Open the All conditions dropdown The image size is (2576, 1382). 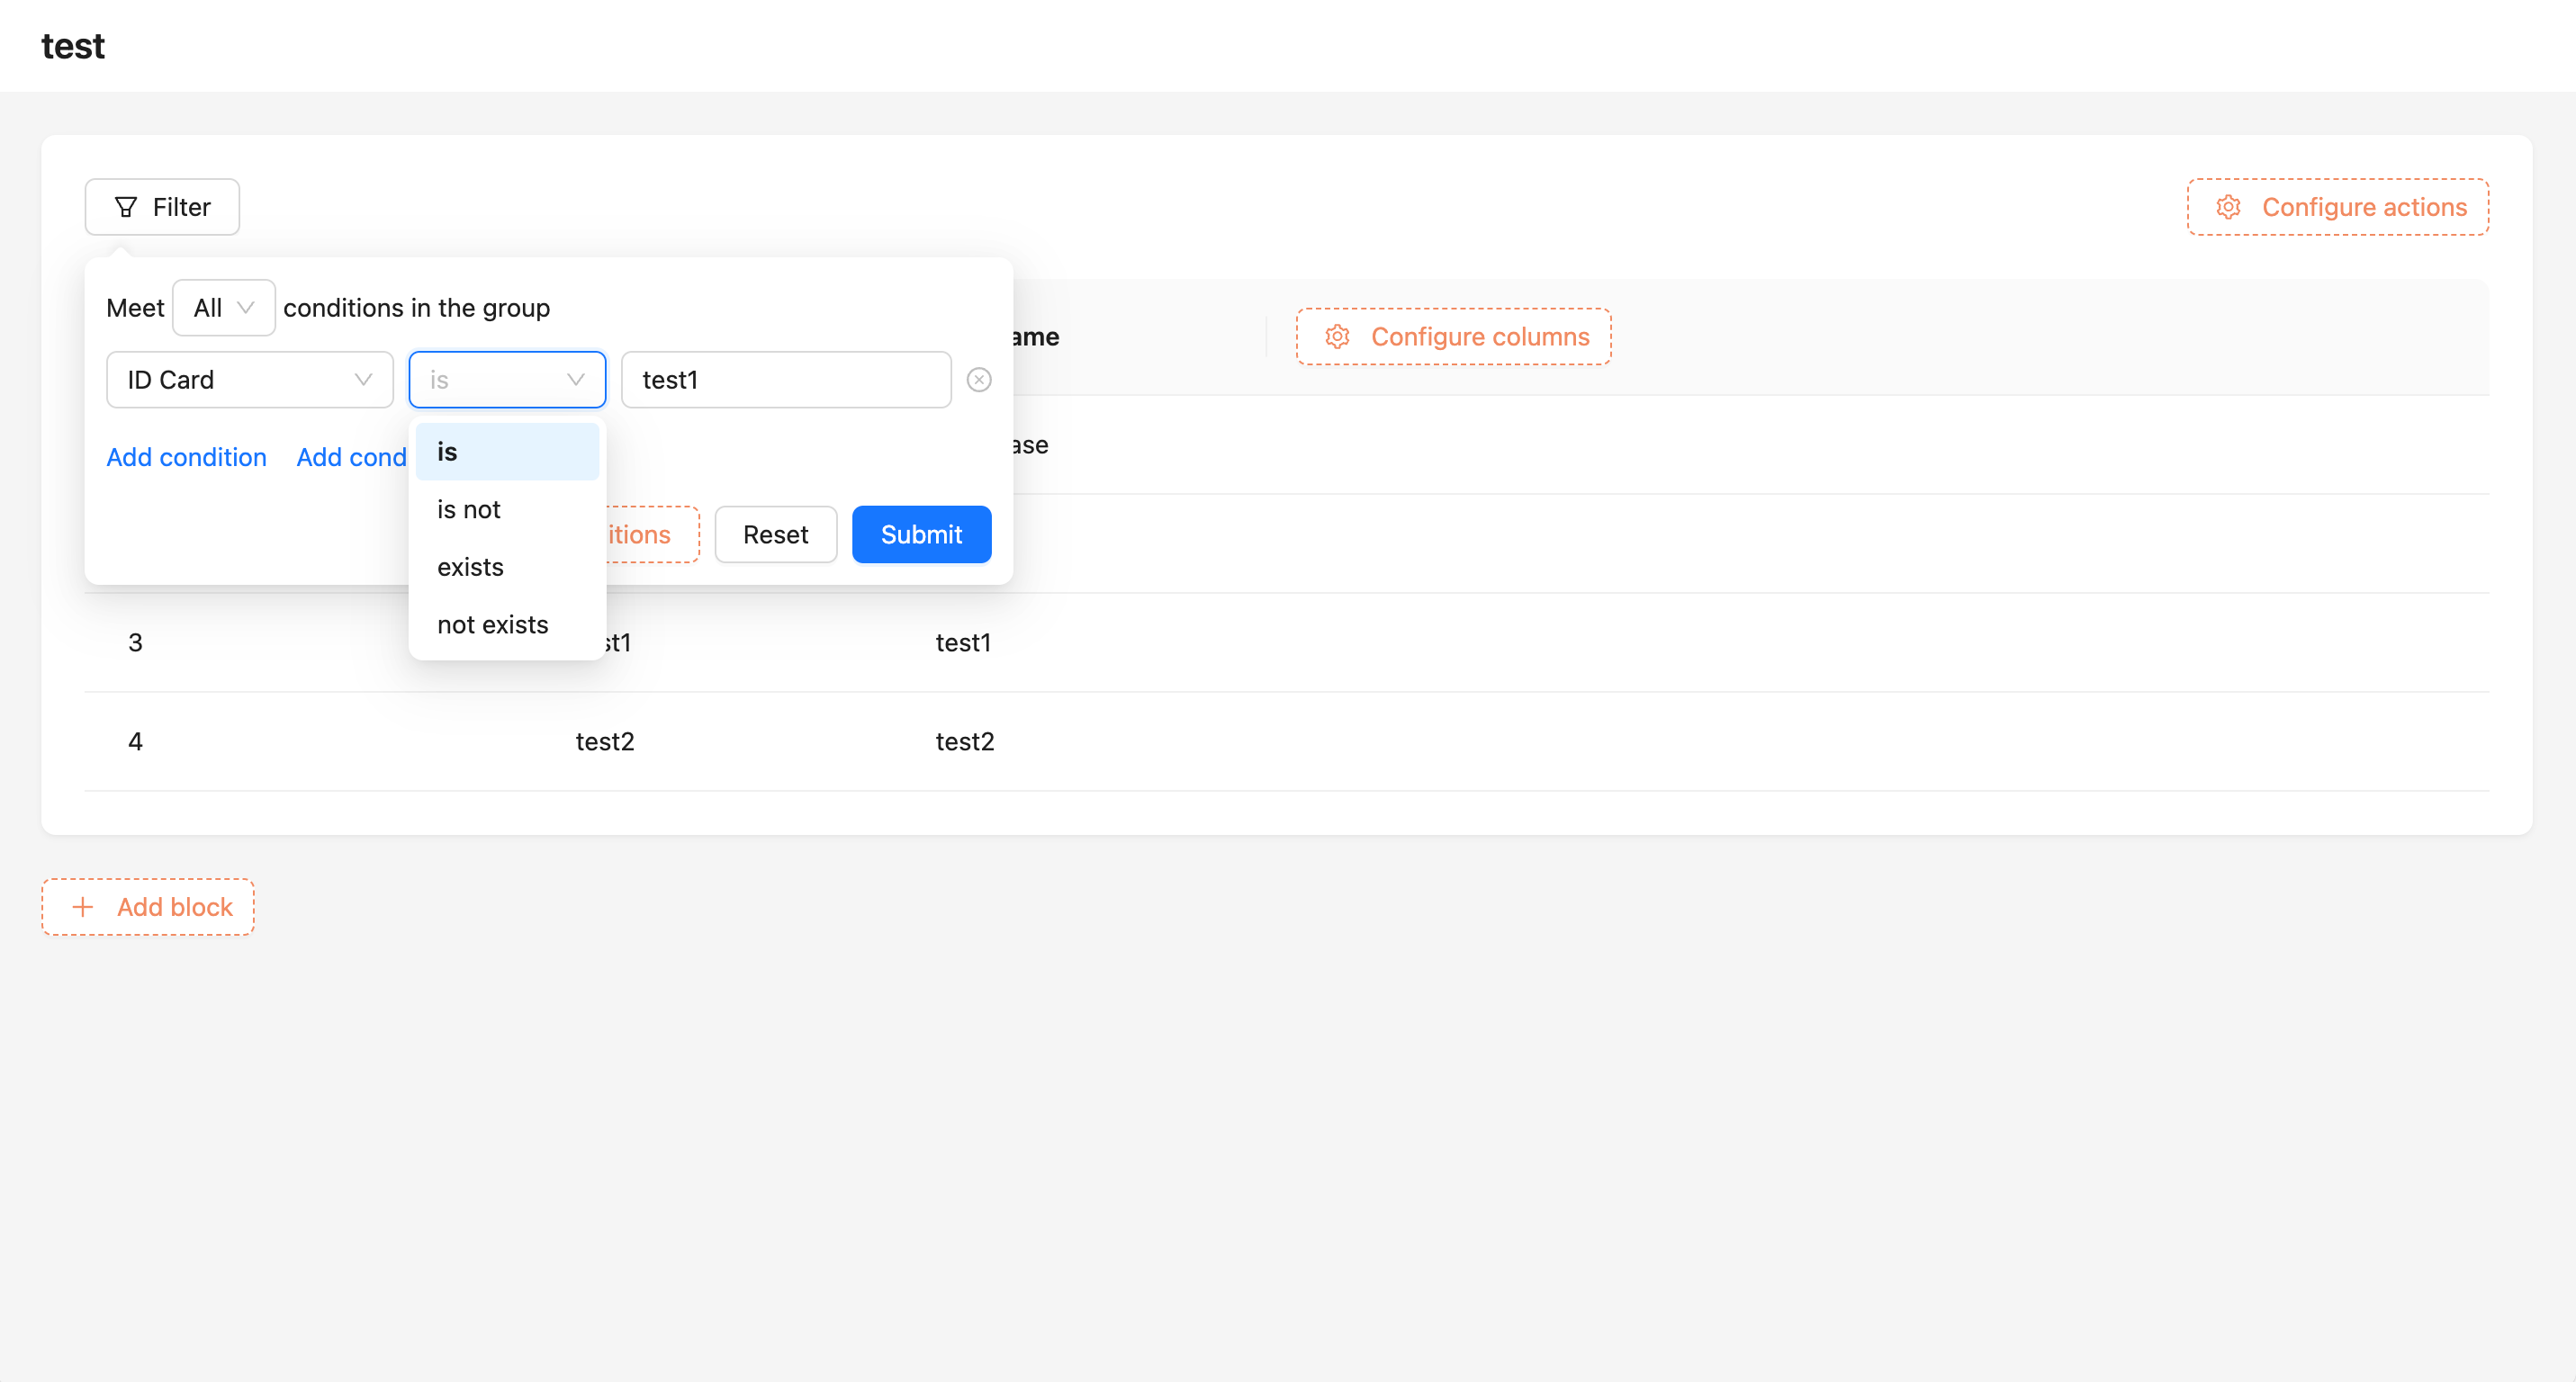point(223,308)
